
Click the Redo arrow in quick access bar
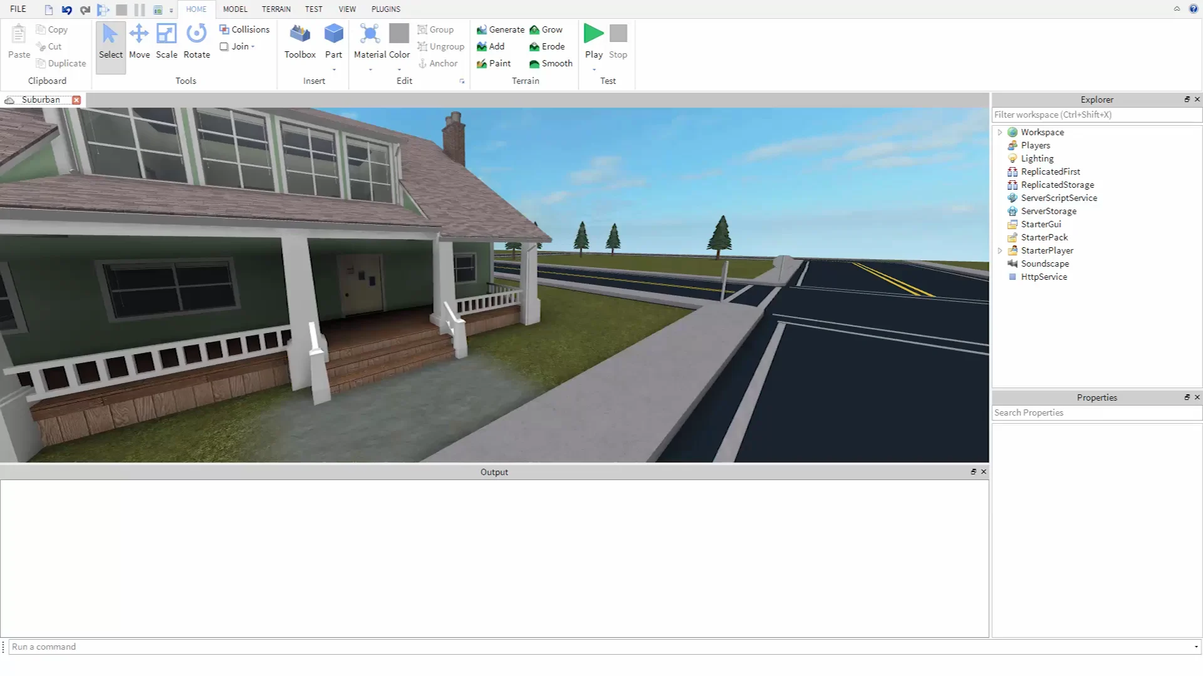(x=85, y=9)
